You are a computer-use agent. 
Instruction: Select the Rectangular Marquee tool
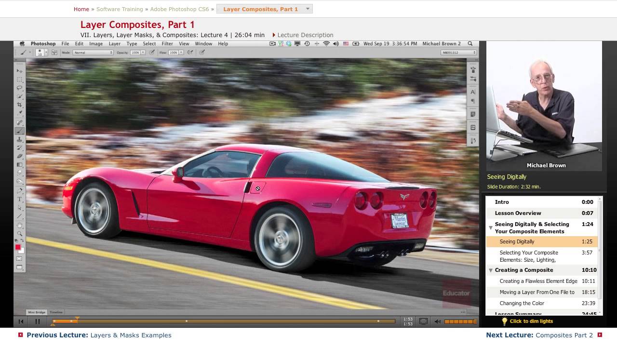(20, 80)
